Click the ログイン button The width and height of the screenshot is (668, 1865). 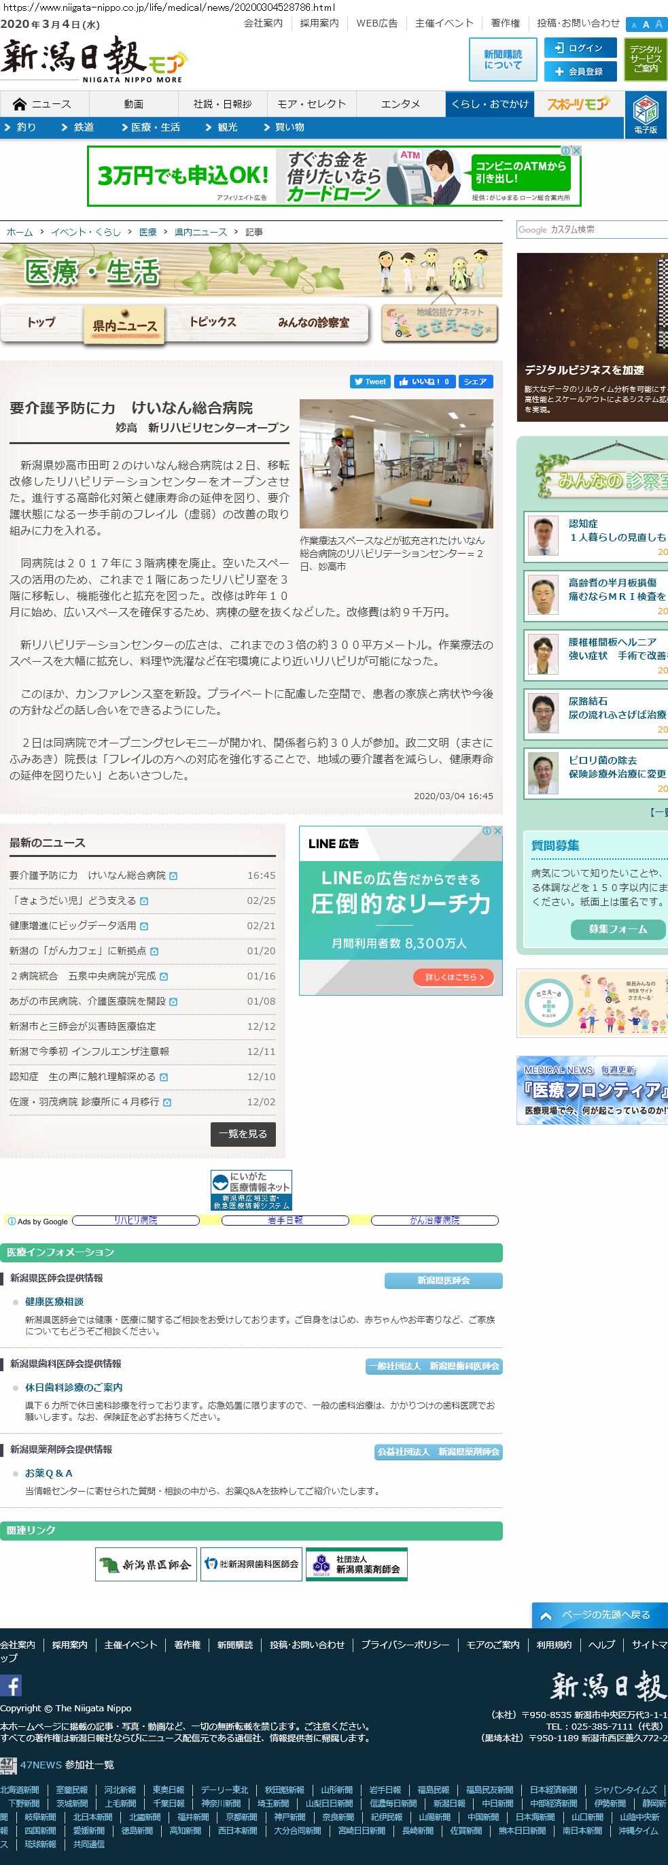[x=578, y=48]
